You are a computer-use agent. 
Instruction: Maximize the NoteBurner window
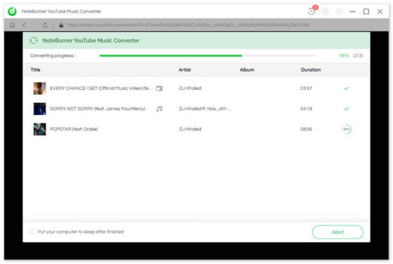click(366, 11)
